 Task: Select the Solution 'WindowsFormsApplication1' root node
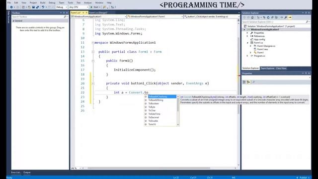[x=271, y=26]
